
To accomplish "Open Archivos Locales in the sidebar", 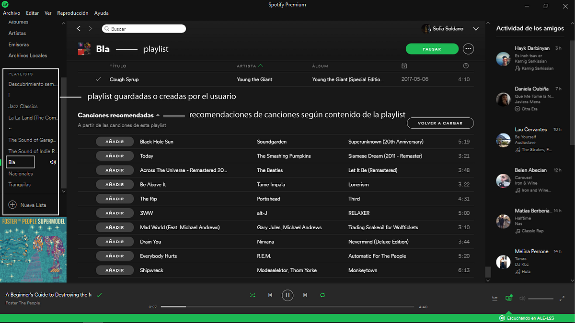I will 28,56.
